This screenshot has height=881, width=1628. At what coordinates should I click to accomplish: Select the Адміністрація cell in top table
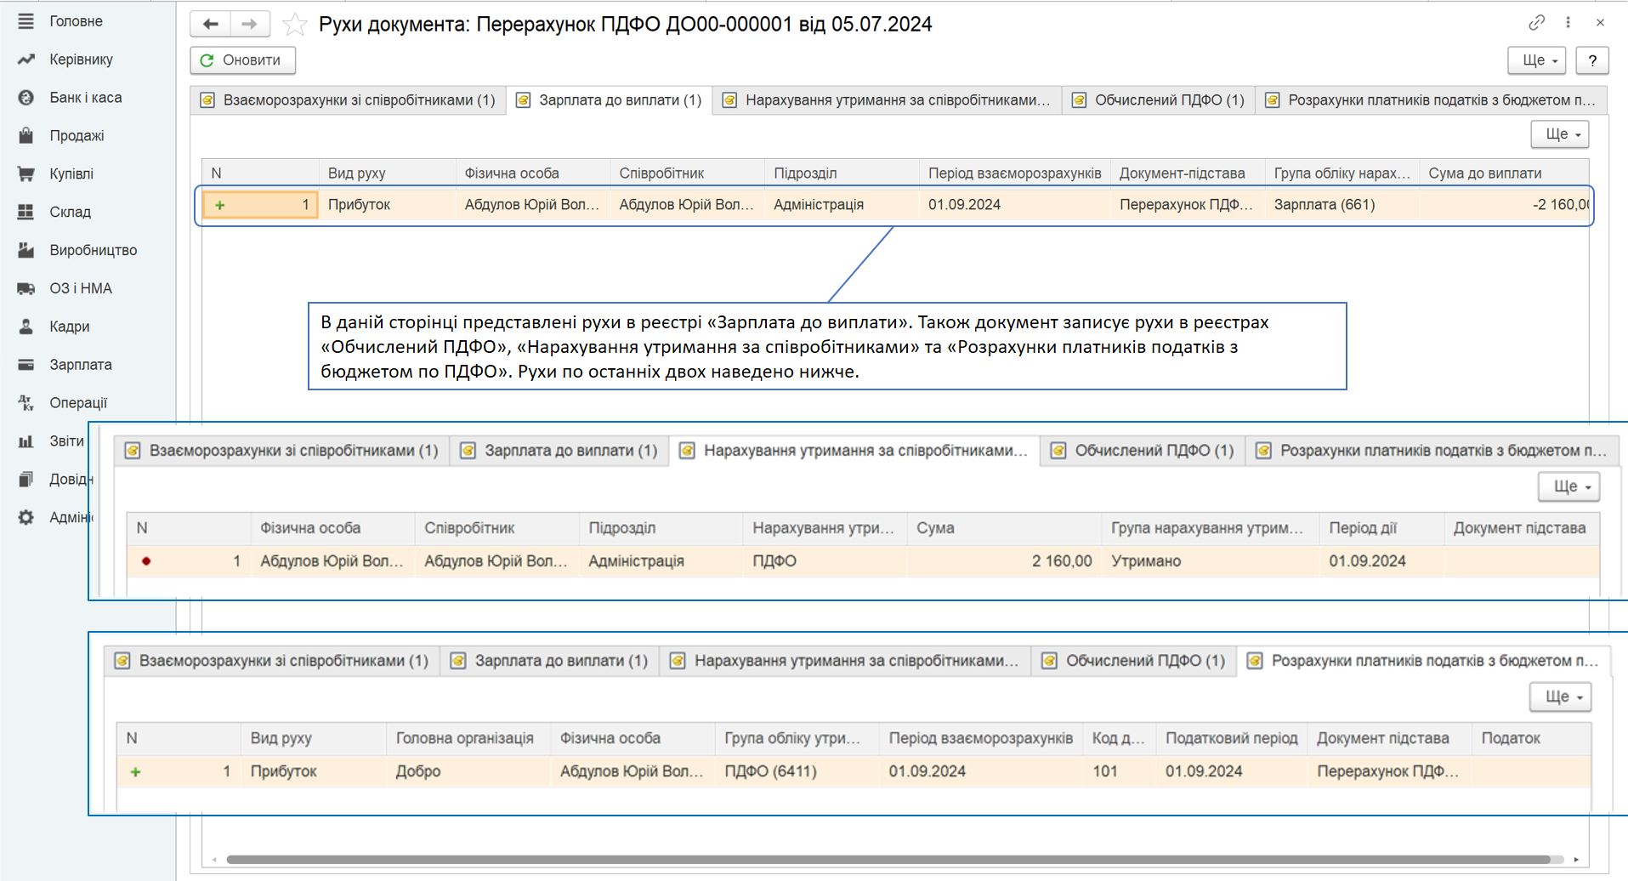[842, 205]
